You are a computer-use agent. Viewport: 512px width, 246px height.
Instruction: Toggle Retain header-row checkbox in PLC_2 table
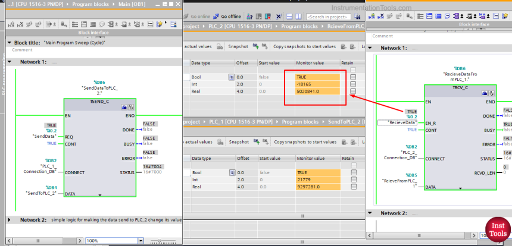click(x=353, y=70)
